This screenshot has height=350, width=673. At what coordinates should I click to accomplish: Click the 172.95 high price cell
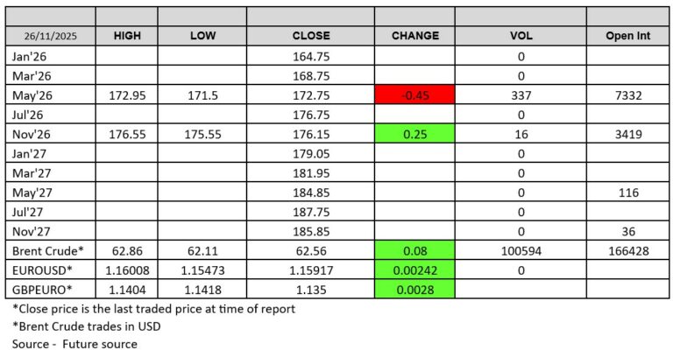(x=126, y=94)
